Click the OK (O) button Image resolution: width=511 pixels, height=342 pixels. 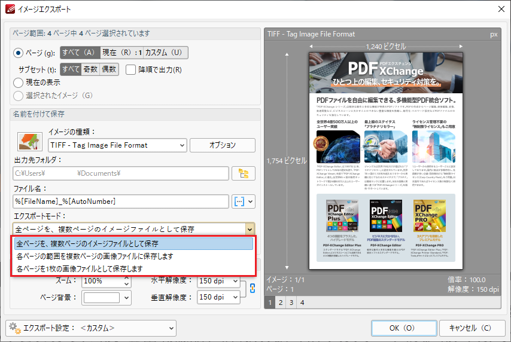click(x=404, y=328)
